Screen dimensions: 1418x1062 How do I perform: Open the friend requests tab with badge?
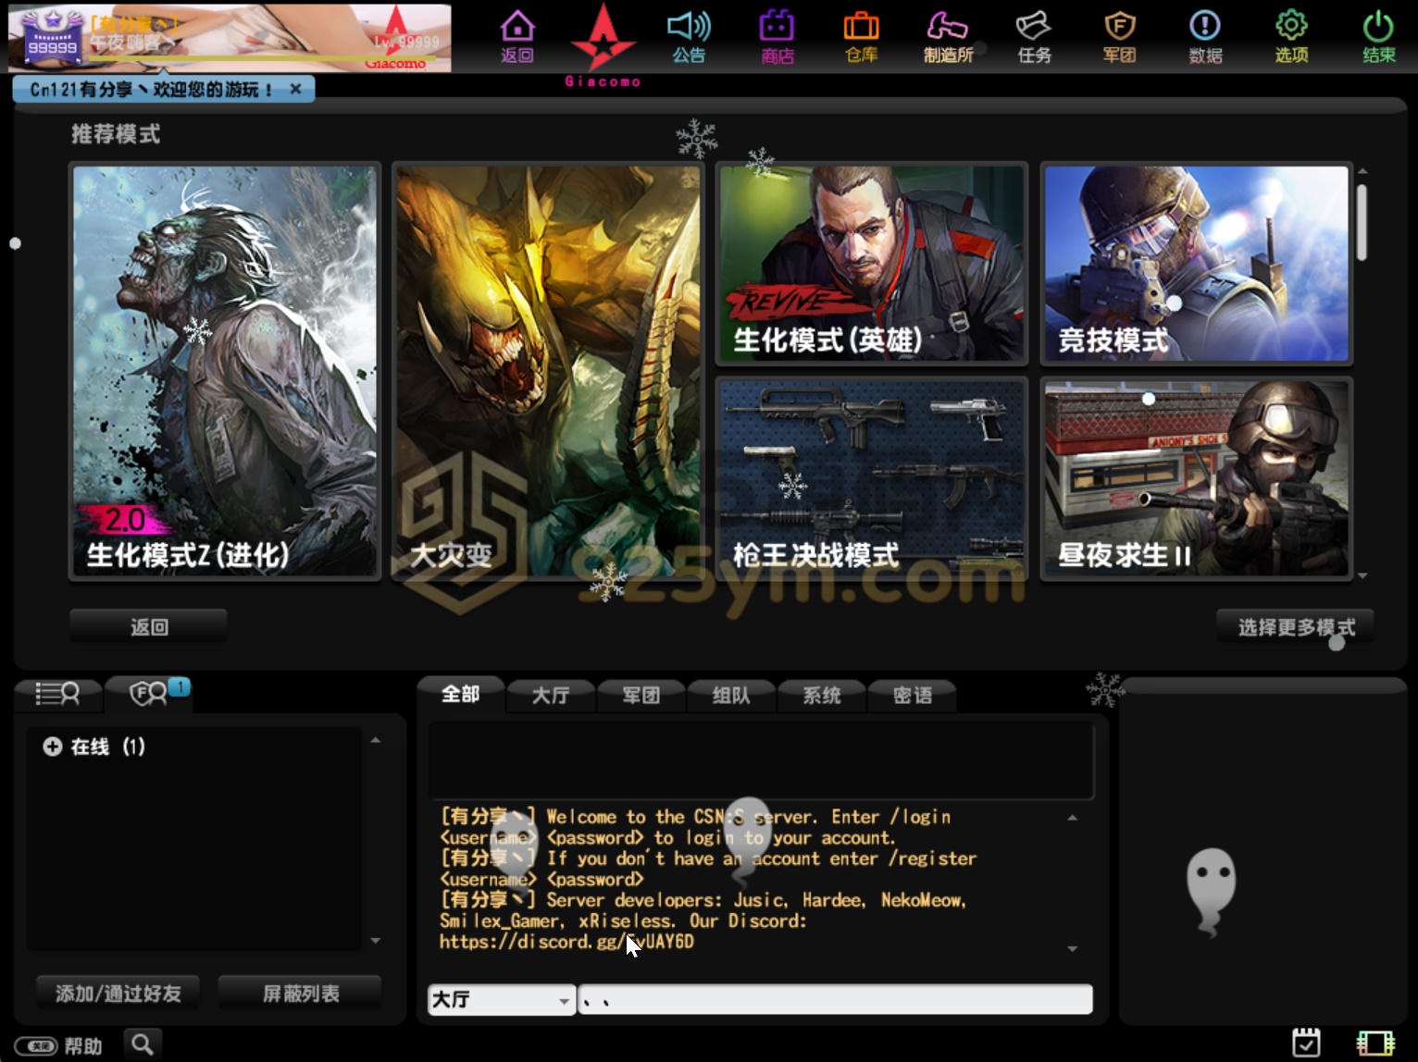(148, 693)
